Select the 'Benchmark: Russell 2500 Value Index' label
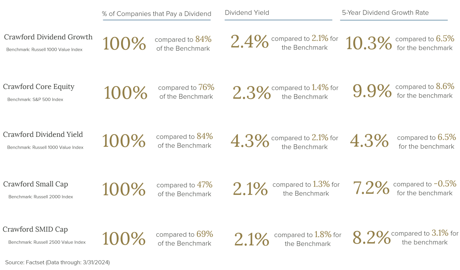The image size is (460, 270). (47, 242)
